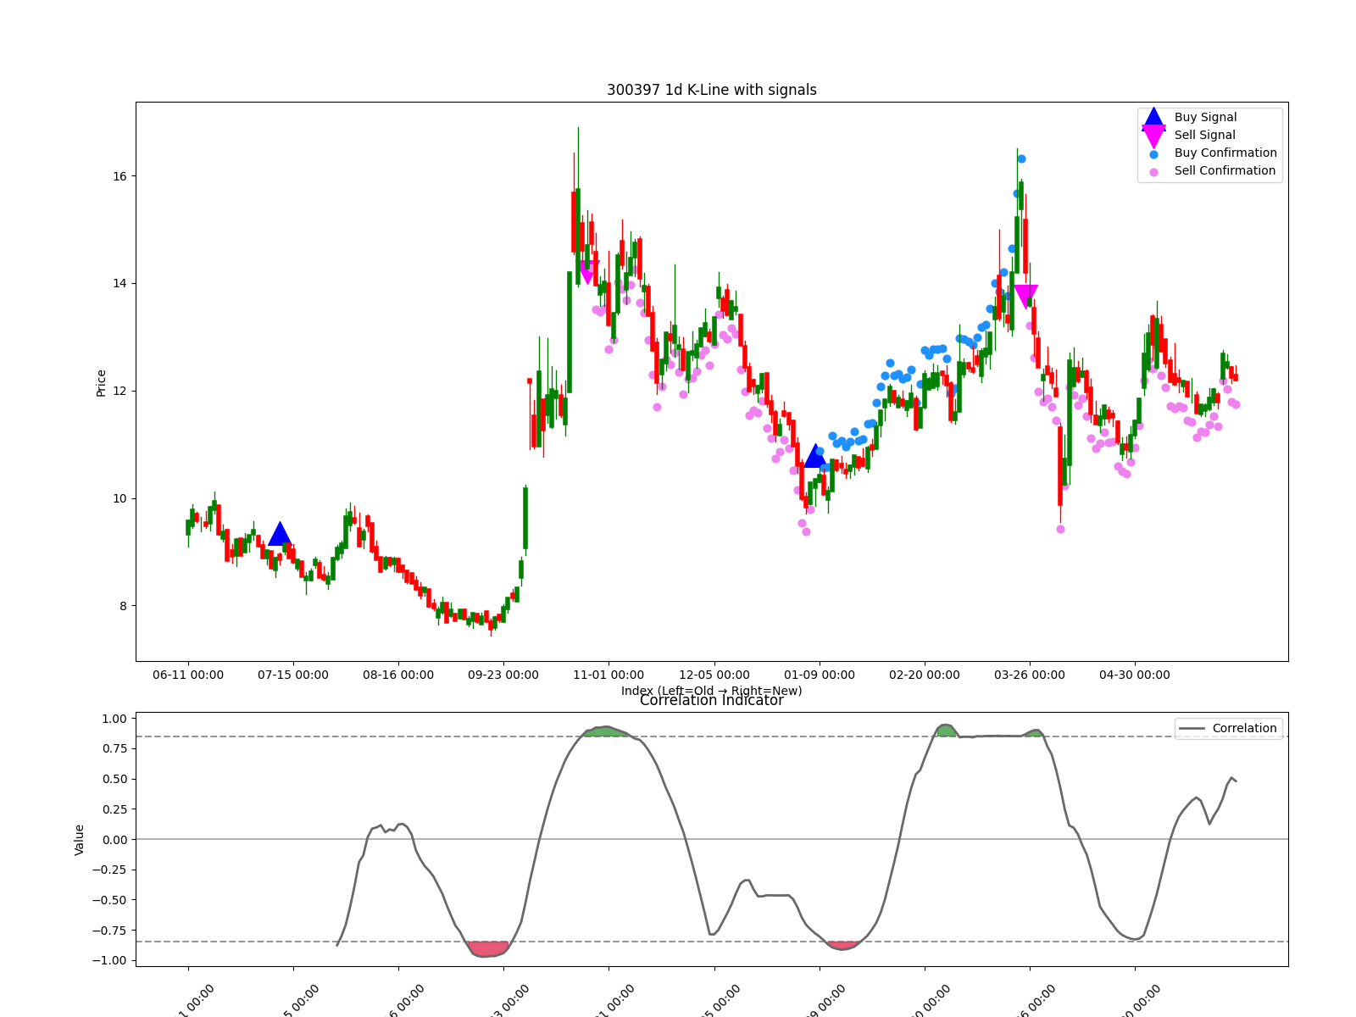Screen dimensions: 1356x1017
Task: Click the magenta Sell Signal triangle in legend
Action: pos(1153,136)
